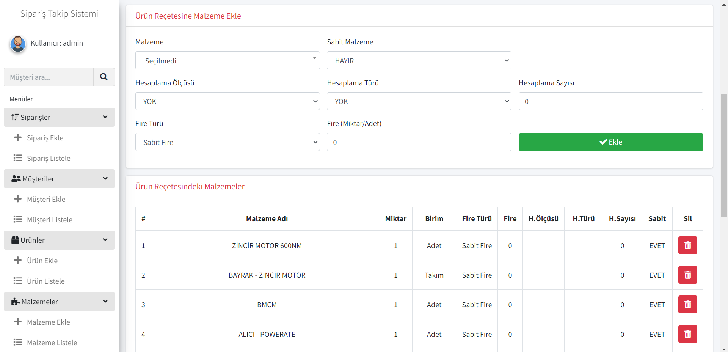Open the Malzeme selection dropdown
The image size is (728, 352).
[227, 61]
